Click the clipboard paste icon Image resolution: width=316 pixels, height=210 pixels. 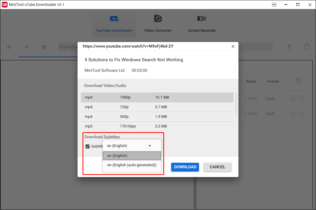tap(307, 47)
